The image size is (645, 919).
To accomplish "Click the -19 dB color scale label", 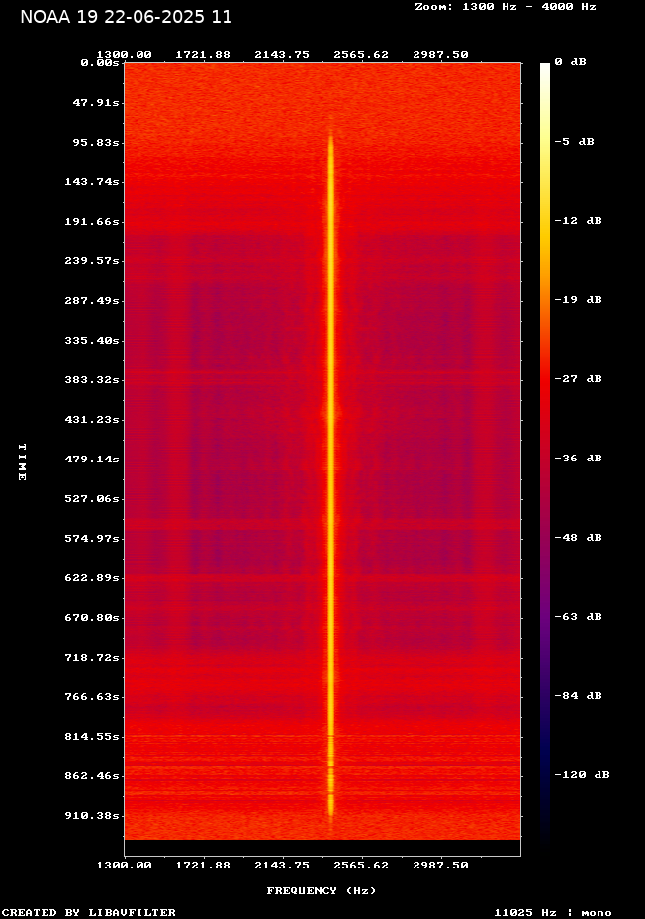I will pos(579,299).
